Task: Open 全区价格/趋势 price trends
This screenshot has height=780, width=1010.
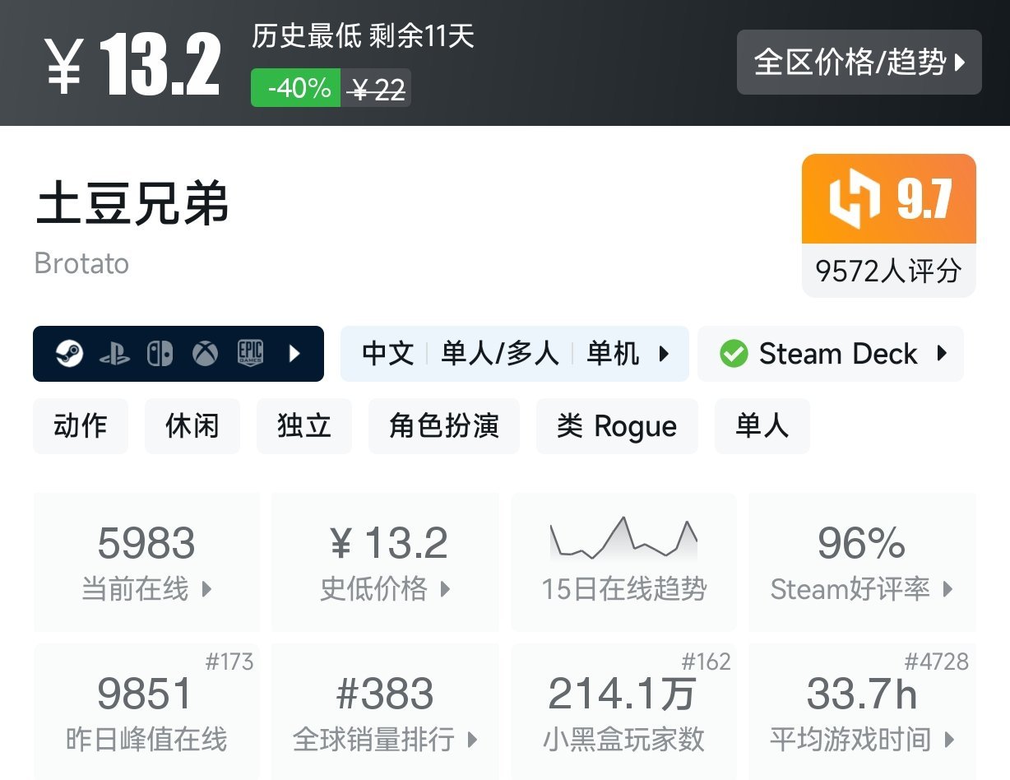Action: coord(859,63)
